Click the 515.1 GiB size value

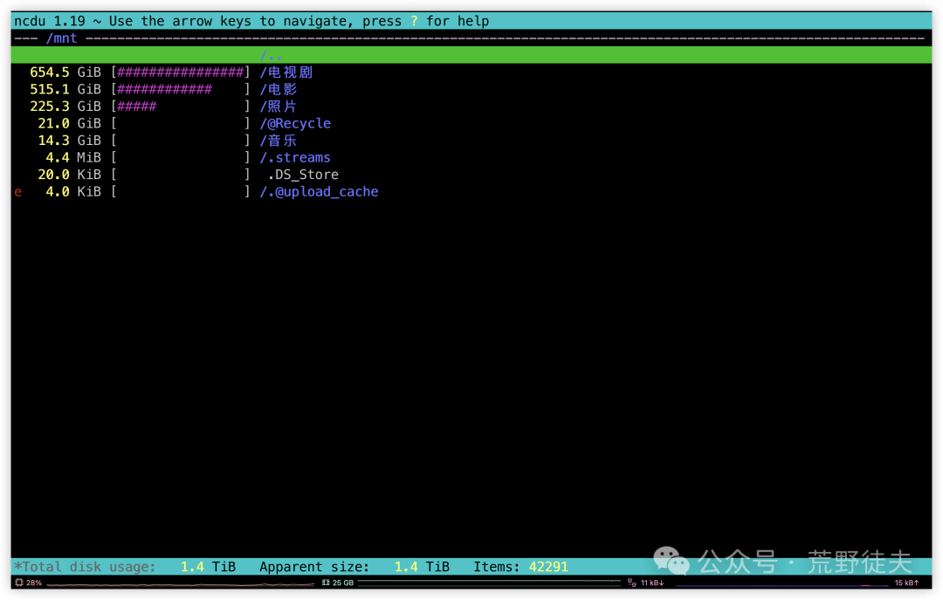65,89
